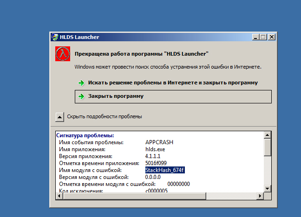
Task: Click green arrow beside Закрыть программу
Action: [81, 96]
